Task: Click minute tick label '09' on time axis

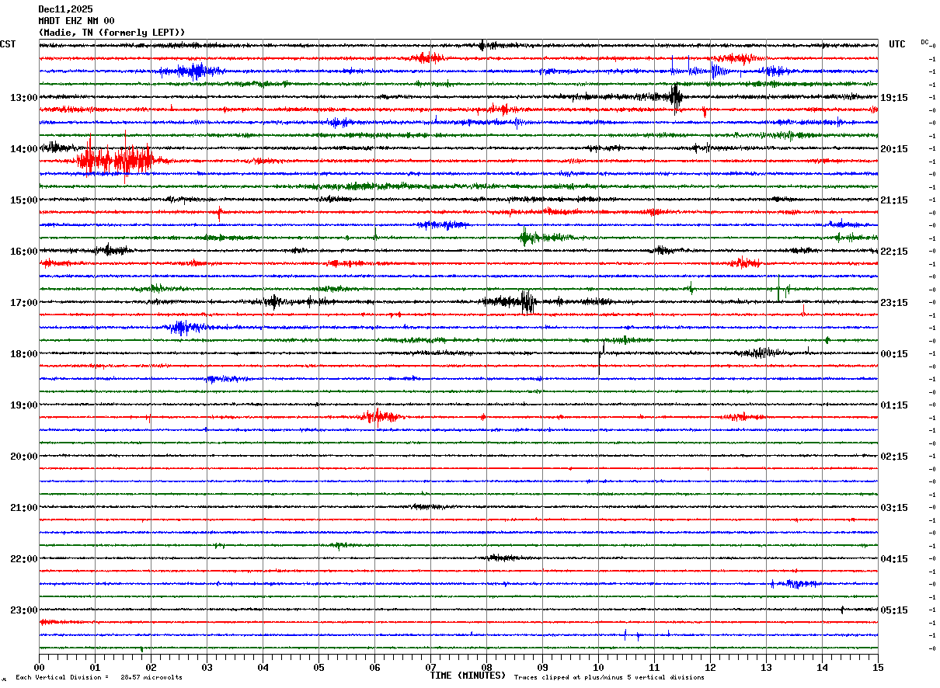Action: tap(542, 668)
